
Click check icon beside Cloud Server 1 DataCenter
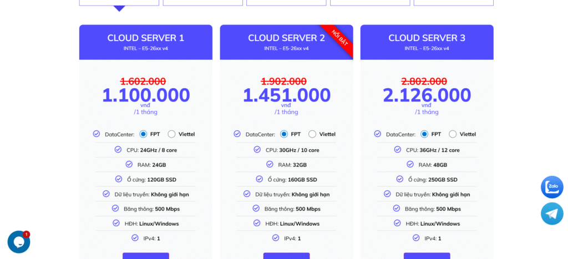click(x=97, y=134)
